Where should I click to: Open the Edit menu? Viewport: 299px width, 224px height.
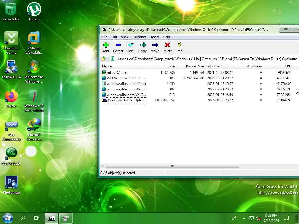click(x=114, y=37)
